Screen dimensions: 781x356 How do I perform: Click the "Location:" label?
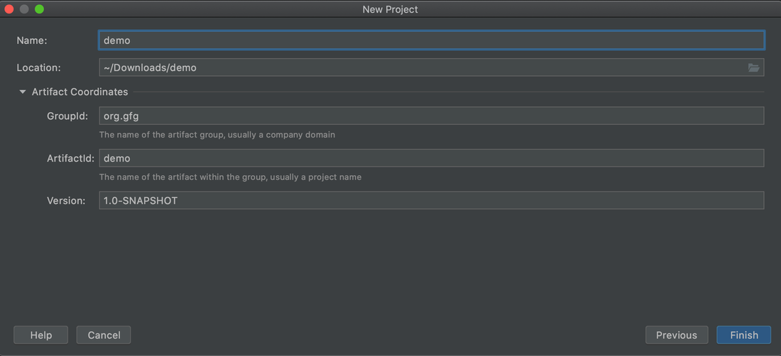pyautogui.click(x=38, y=68)
